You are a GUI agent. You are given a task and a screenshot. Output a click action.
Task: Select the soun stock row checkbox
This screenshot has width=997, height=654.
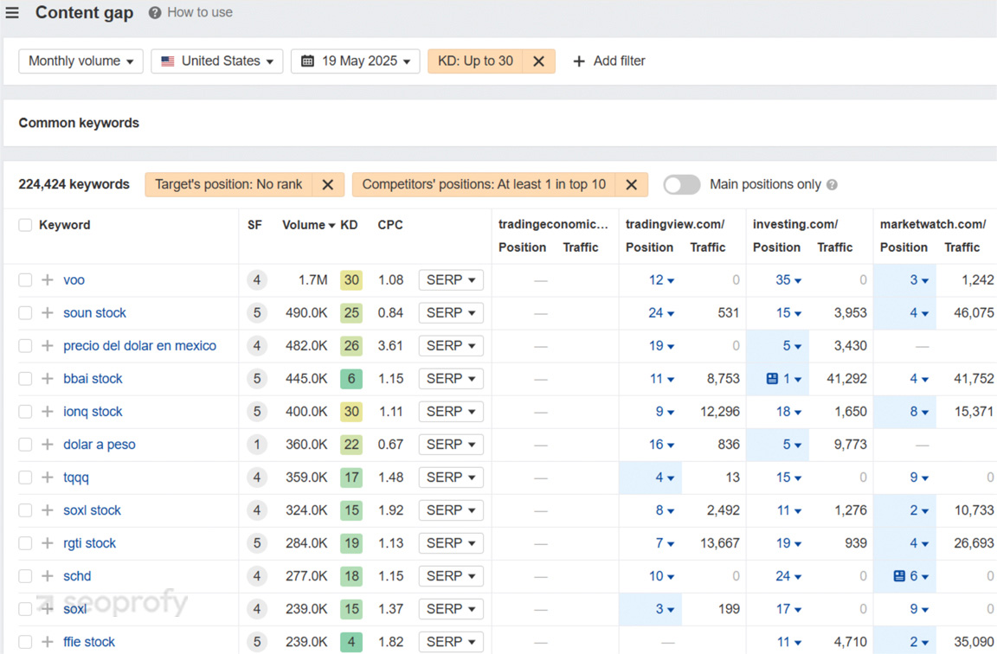pyautogui.click(x=25, y=312)
